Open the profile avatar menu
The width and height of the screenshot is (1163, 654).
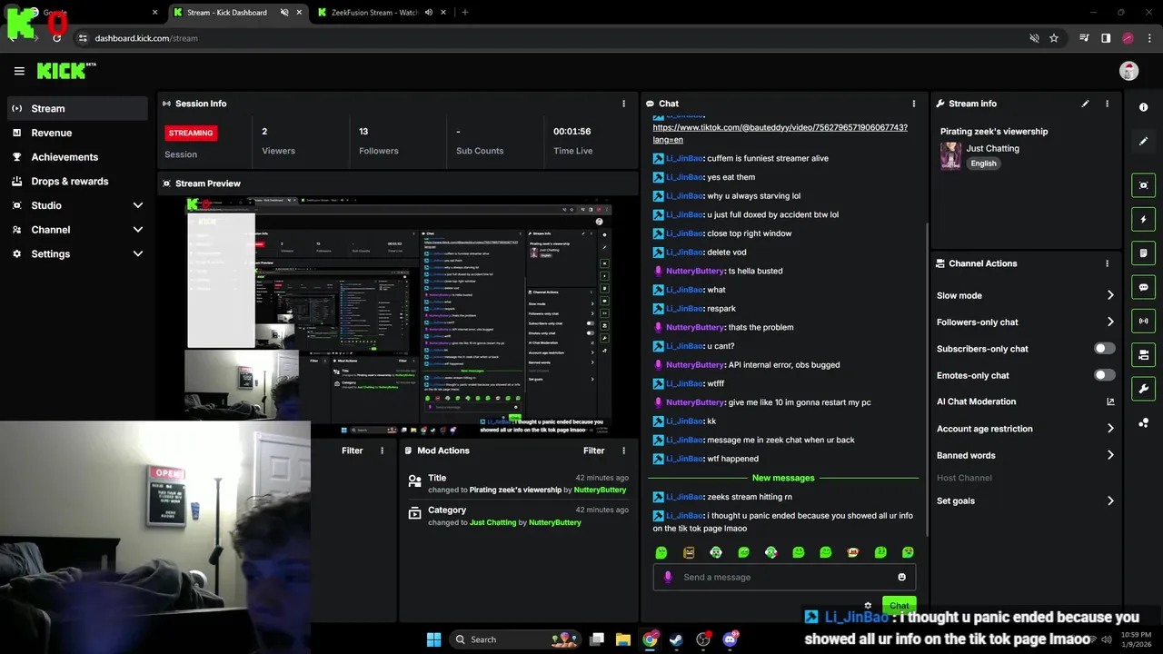point(1128,71)
